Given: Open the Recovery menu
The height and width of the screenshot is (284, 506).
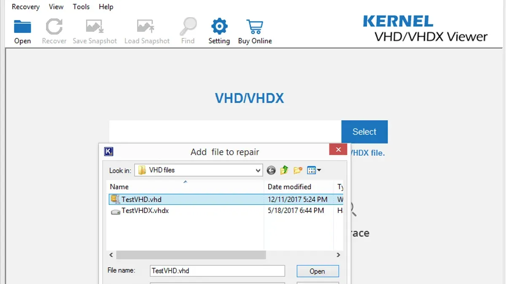Looking at the screenshot, I should click(25, 7).
